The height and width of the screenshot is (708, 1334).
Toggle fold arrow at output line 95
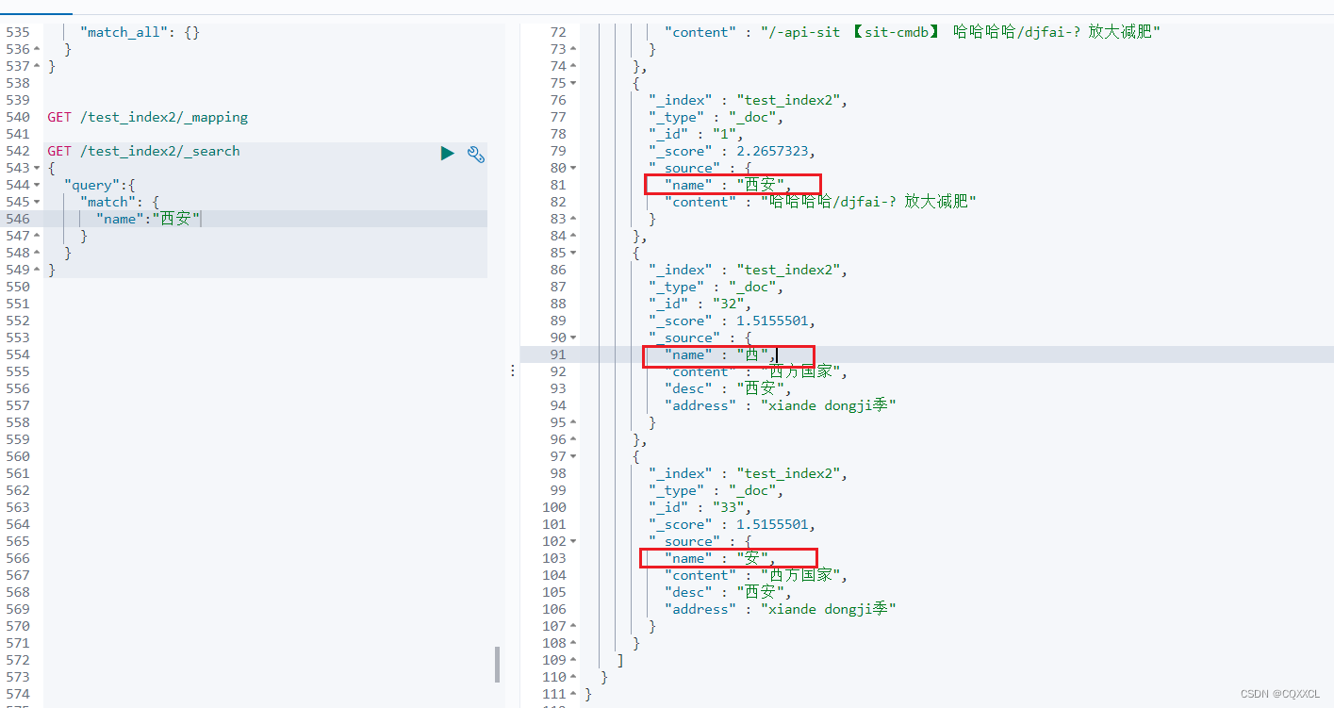[573, 422]
